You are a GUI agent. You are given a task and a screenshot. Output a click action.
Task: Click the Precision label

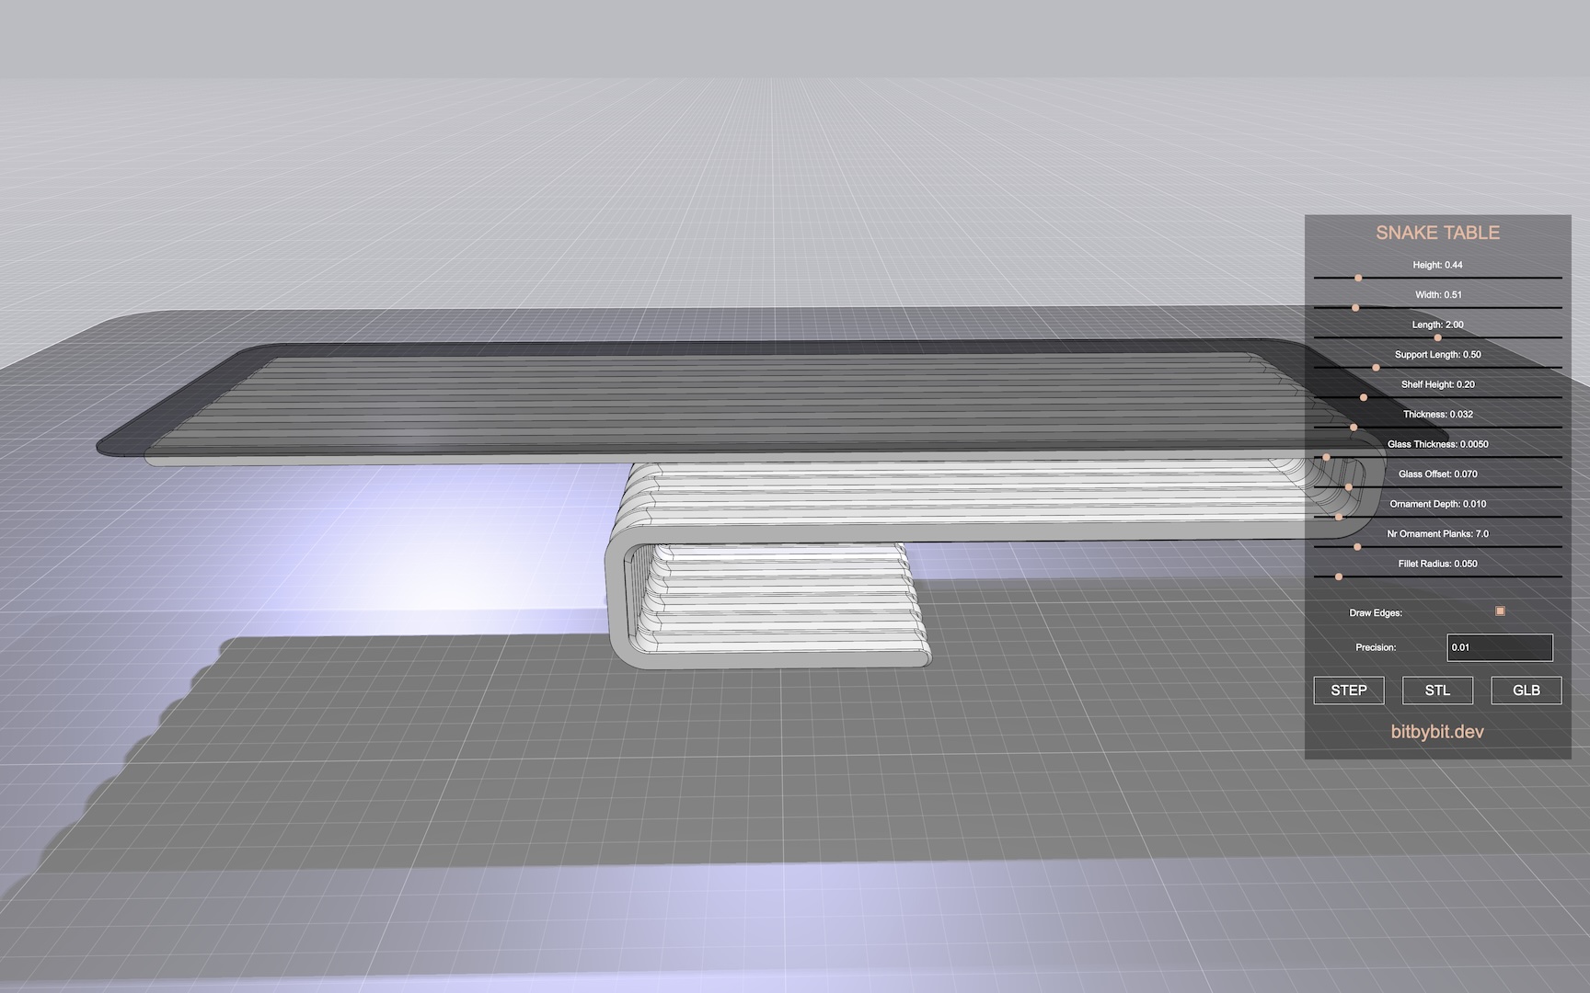[1376, 647]
